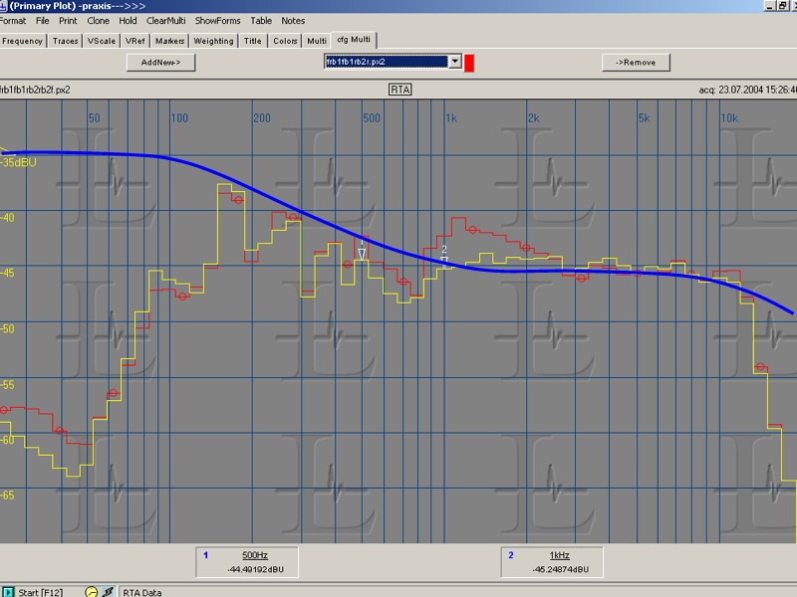Viewport: 797px width, 597px height.
Task: Click the application icon in title bar
Action: click(5, 6)
